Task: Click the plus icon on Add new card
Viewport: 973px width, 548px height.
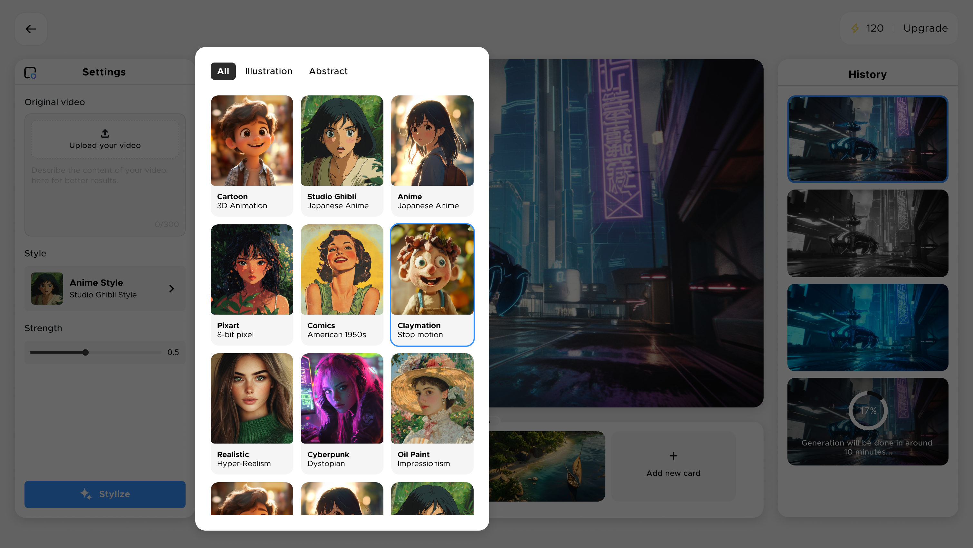Action: (x=673, y=456)
